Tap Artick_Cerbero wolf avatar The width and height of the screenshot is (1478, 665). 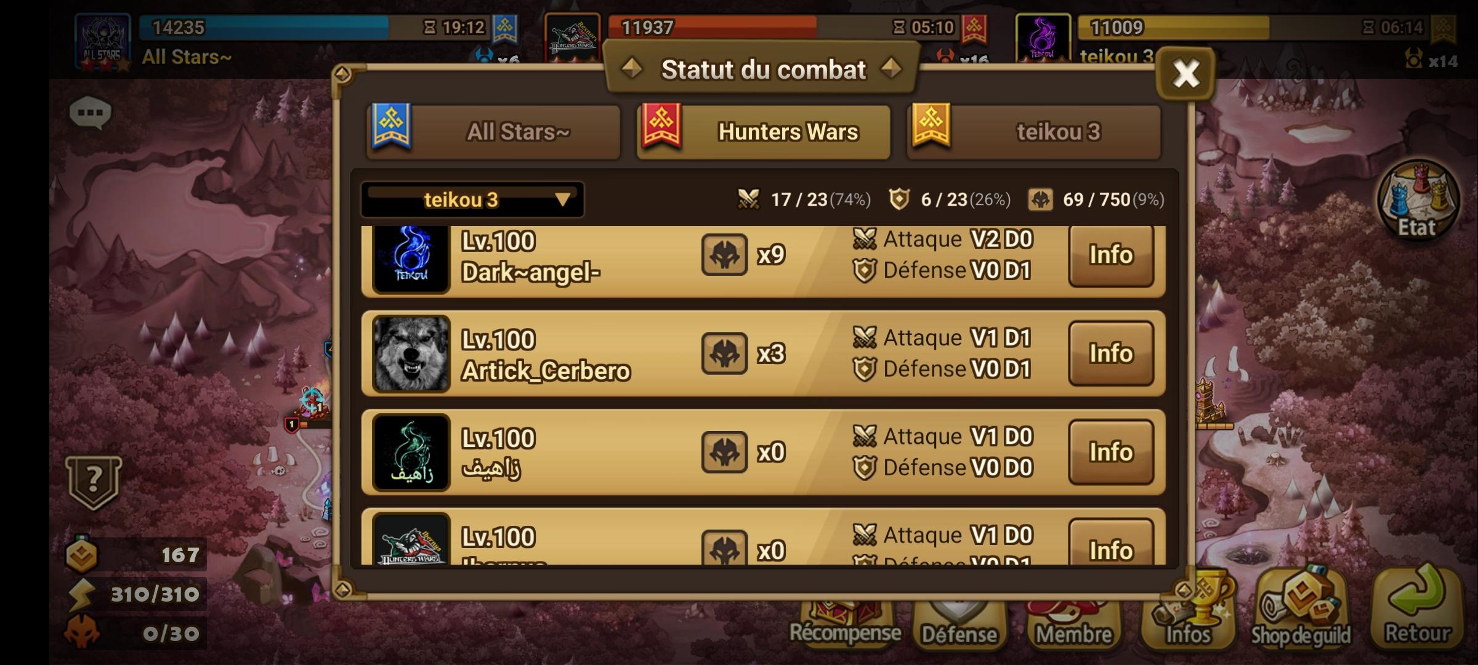point(411,353)
